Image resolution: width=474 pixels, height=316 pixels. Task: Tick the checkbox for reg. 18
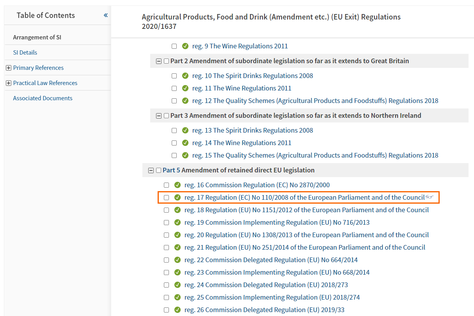pyautogui.click(x=167, y=210)
